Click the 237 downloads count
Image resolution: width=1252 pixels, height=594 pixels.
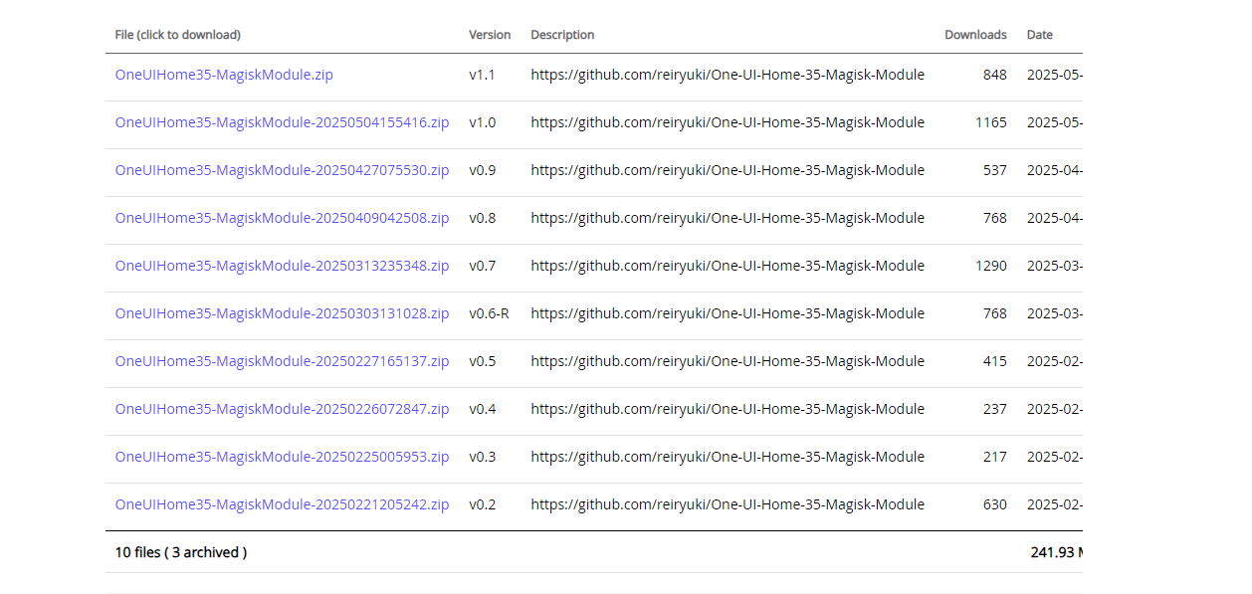(994, 409)
